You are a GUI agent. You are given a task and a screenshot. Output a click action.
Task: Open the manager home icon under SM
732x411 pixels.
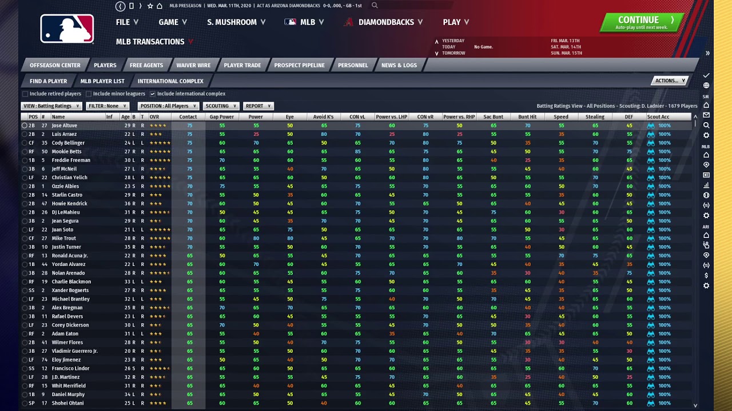pos(706,105)
